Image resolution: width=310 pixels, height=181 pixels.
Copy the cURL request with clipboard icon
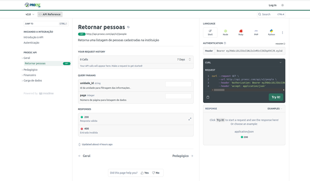(x=208, y=97)
